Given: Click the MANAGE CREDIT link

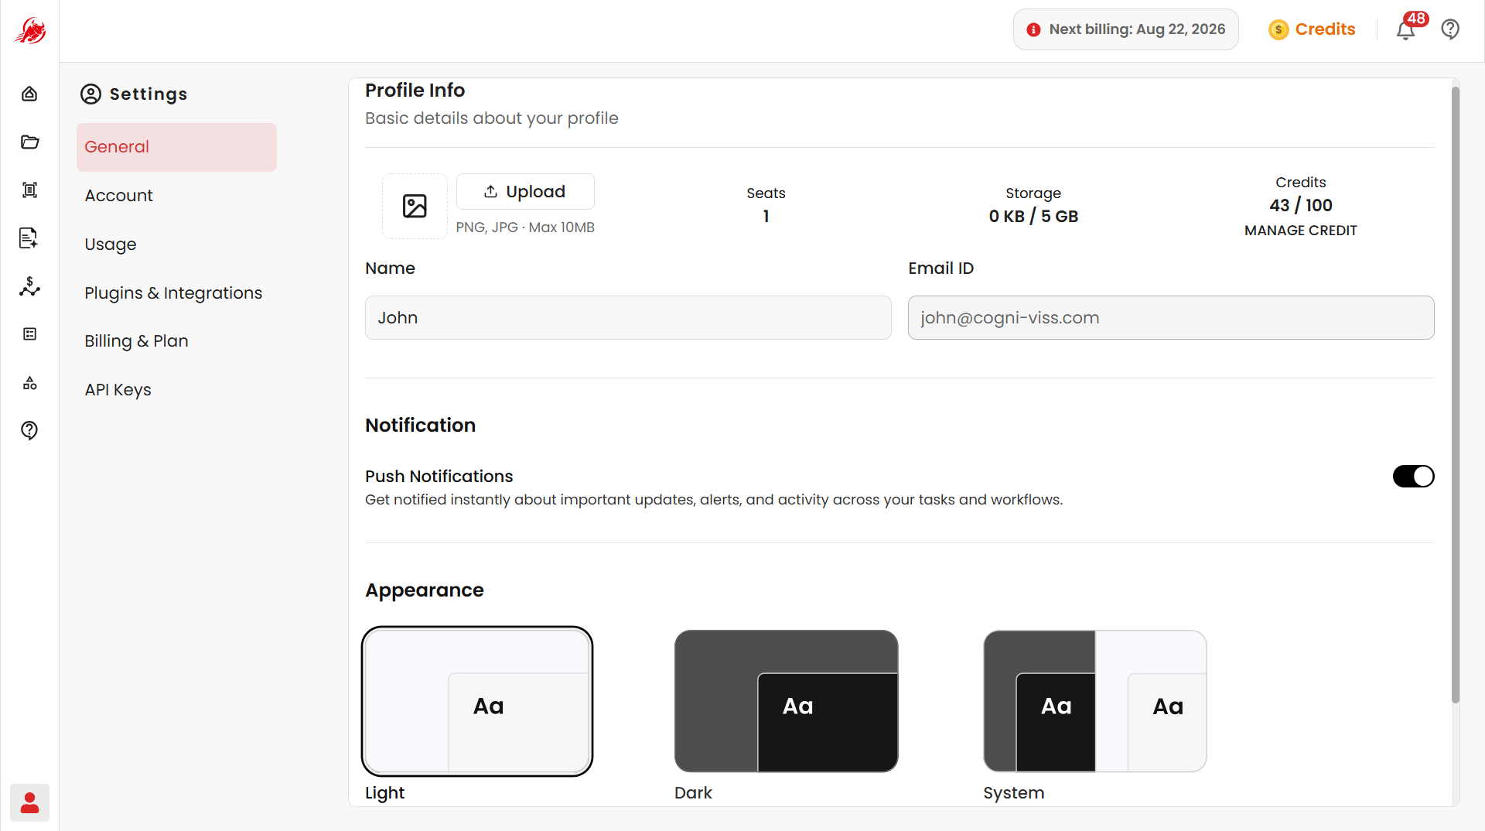Looking at the screenshot, I should [1300, 231].
